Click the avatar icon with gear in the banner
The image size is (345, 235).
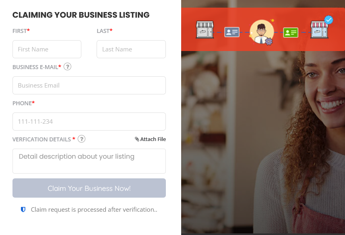tap(262, 32)
